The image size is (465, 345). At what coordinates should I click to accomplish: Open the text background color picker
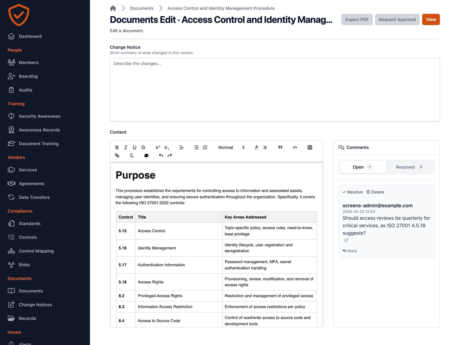click(265, 147)
